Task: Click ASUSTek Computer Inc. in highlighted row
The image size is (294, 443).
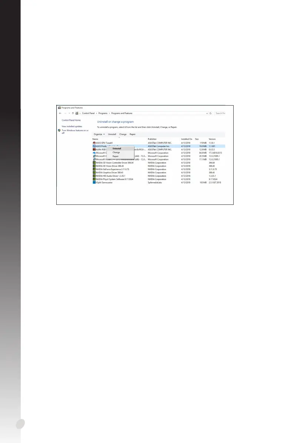Action: point(159,146)
